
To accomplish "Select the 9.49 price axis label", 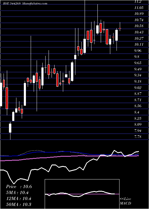I will point(138,69).
